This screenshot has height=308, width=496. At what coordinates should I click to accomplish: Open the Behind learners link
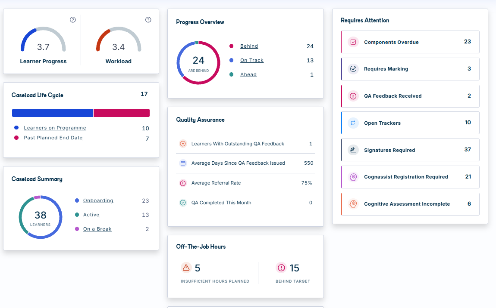coord(249,46)
